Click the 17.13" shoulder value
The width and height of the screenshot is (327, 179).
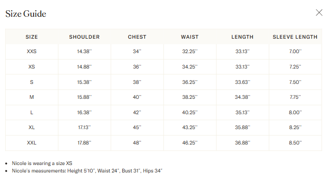pyautogui.click(x=84, y=127)
